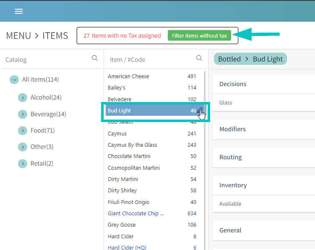Screen dimensions: 315x250
Task: Open Giant Chocolate Chip item
Action: coord(136,214)
